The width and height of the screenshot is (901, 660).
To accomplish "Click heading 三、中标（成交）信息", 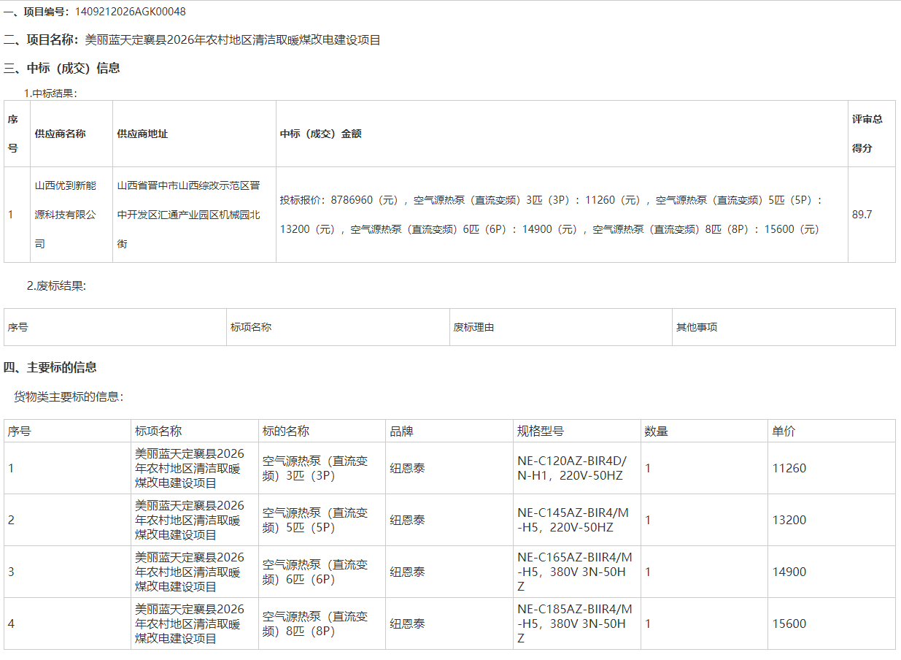I will (x=62, y=68).
